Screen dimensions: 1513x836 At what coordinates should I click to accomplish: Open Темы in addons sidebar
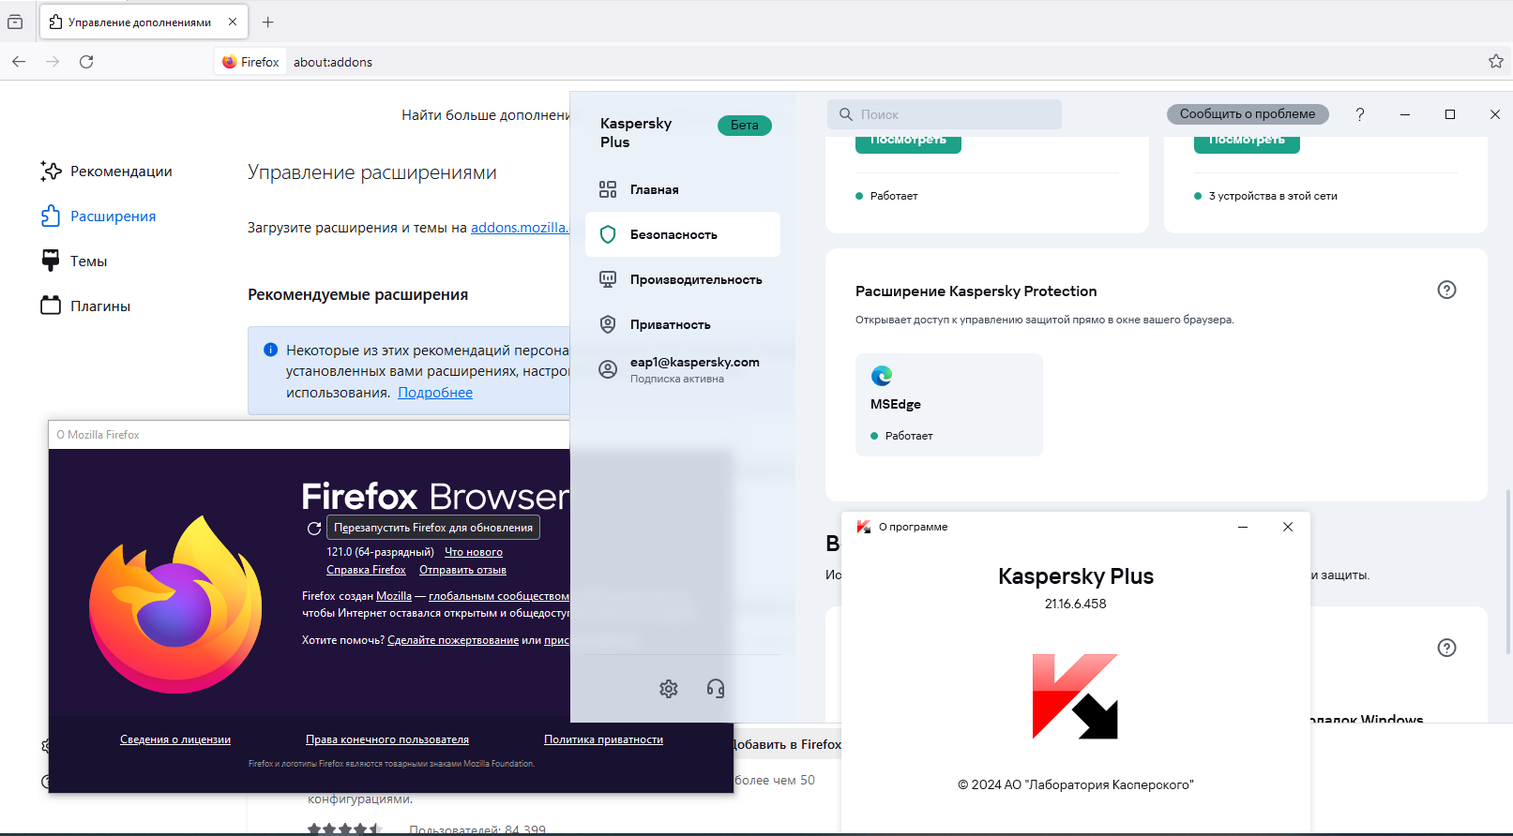[x=74, y=261]
